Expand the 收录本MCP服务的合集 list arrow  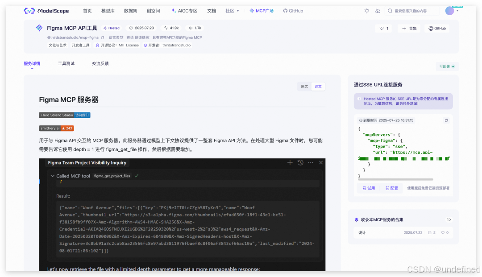449,219
